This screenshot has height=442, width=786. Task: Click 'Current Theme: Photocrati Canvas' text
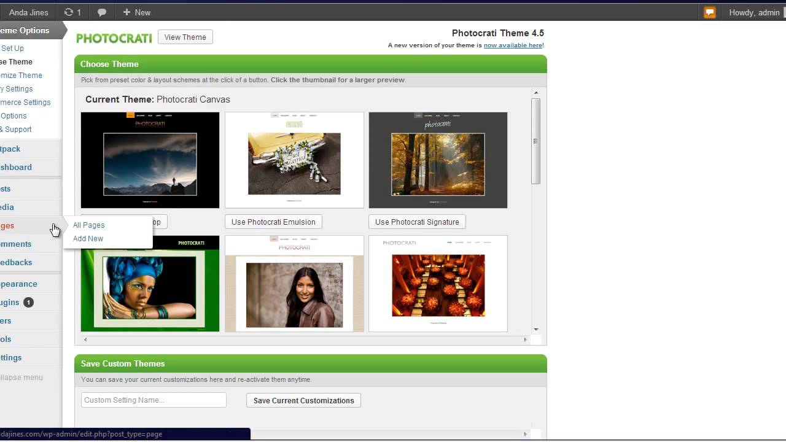tap(158, 99)
